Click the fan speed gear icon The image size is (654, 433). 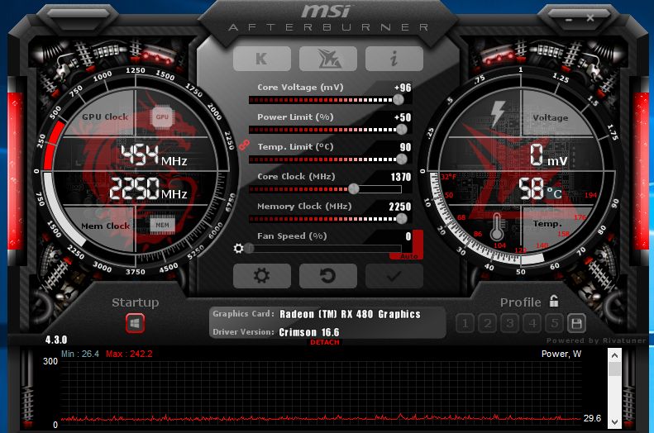(x=239, y=249)
